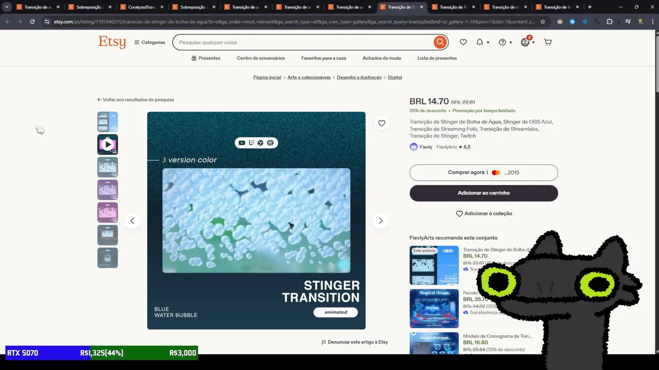The width and height of the screenshot is (659, 370).
Task: Open Lista de presentes navigation item
Action: coord(437,58)
